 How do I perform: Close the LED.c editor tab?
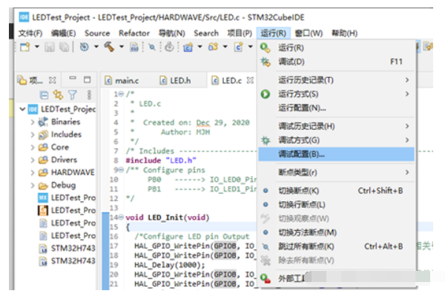250,80
